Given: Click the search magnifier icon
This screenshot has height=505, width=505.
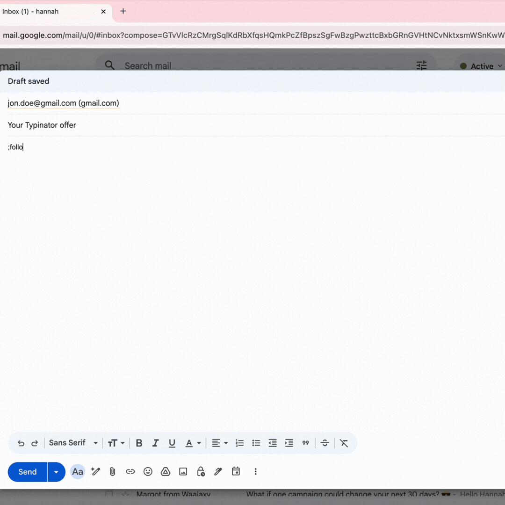Looking at the screenshot, I should tap(109, 65).
